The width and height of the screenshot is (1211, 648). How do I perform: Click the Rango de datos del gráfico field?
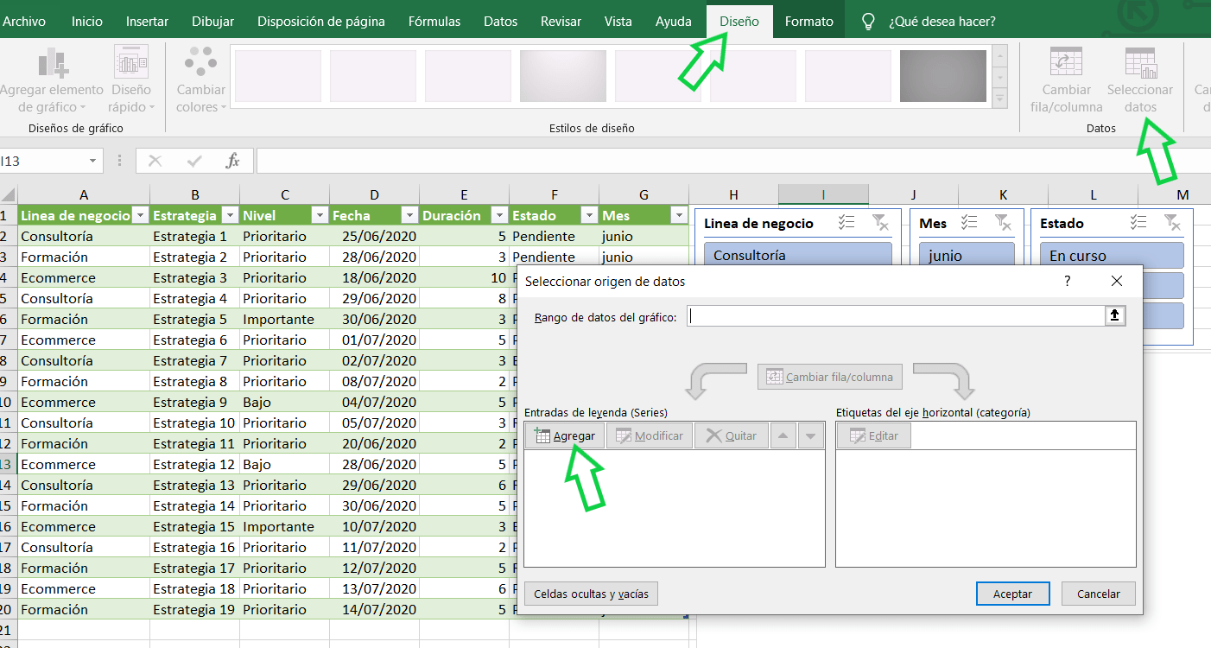(897, 316)
